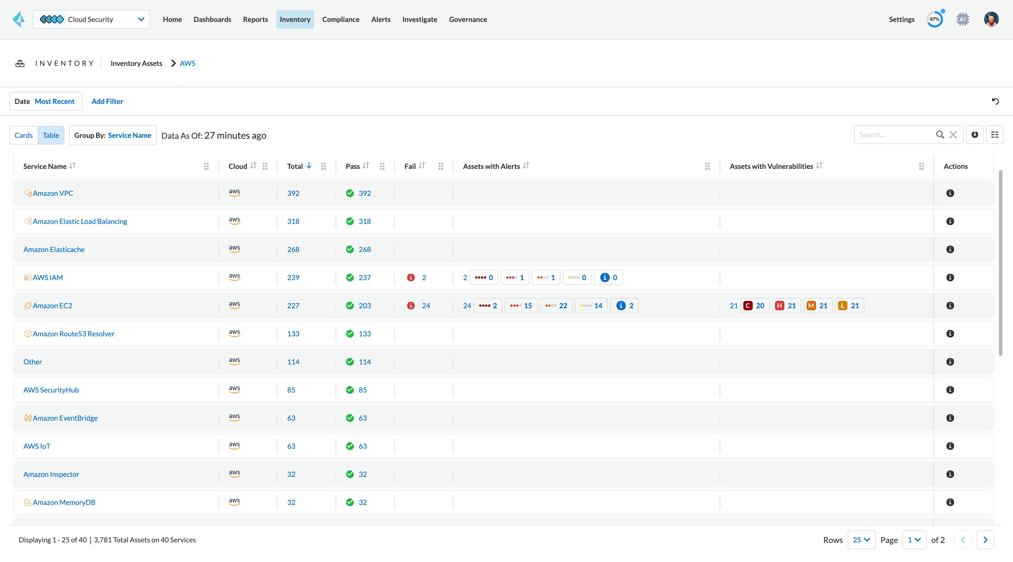The width and height of the screenshot is (1013, 562).
Task: Open the column configuration icon beside download
Action: [x=996, y=135]
